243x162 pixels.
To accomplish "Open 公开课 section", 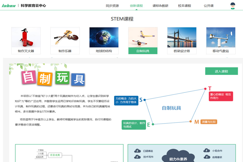I will pos(209,6).
